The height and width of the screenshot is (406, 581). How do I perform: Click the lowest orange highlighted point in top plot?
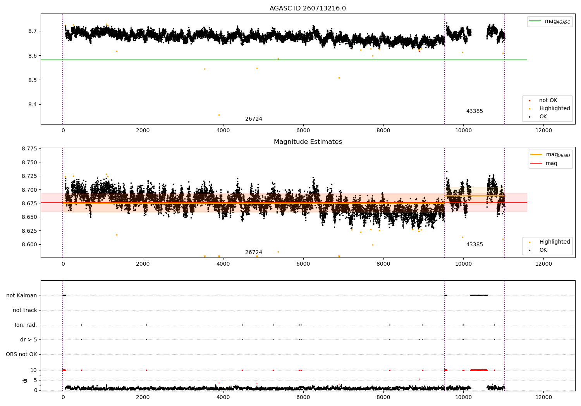tap(219, 115)
